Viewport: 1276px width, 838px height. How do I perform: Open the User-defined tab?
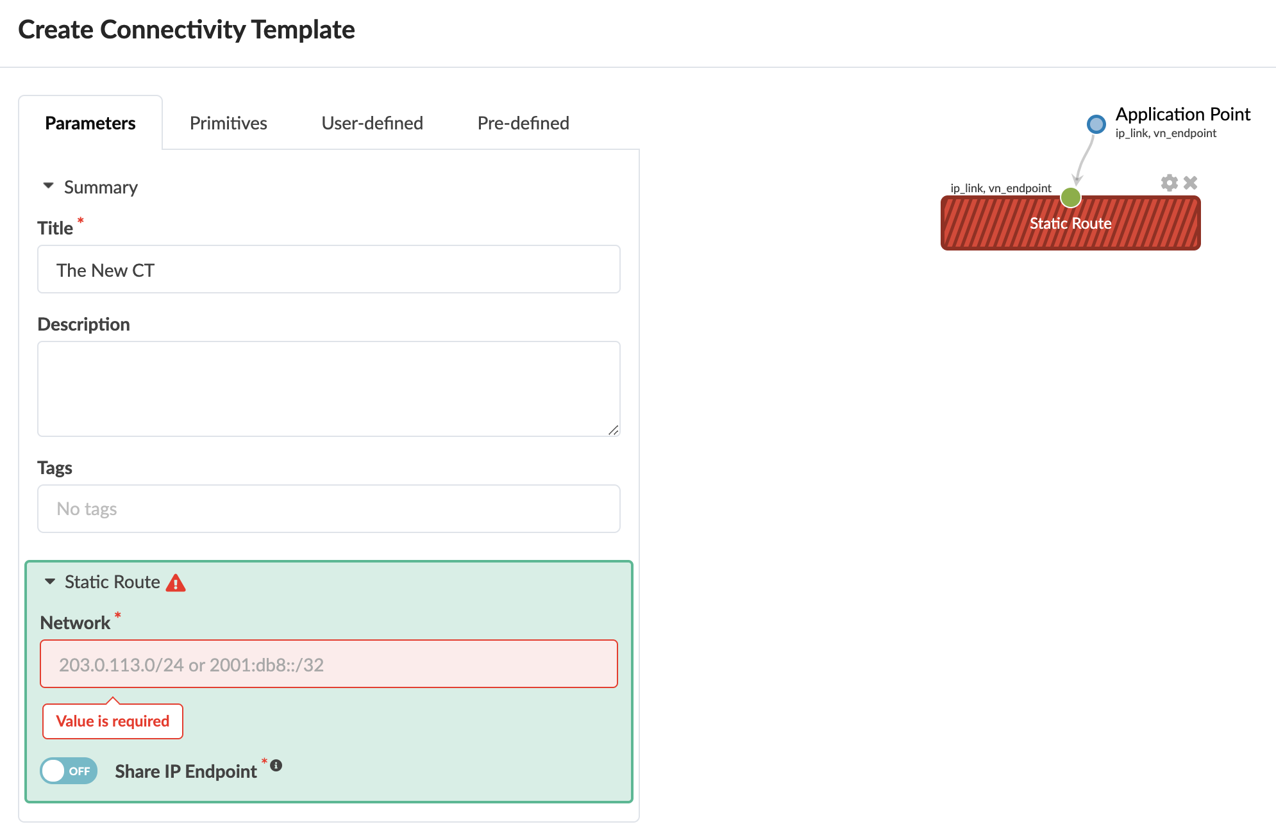click(372, 123)
